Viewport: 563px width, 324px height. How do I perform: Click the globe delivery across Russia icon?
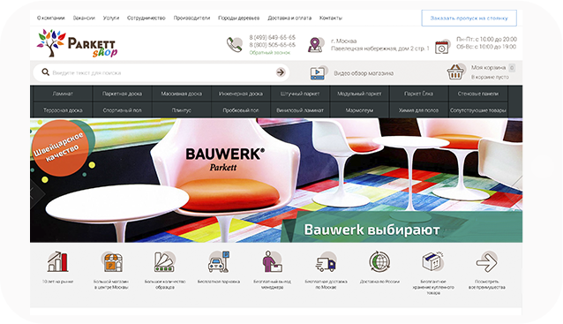(x=379, y=261)
